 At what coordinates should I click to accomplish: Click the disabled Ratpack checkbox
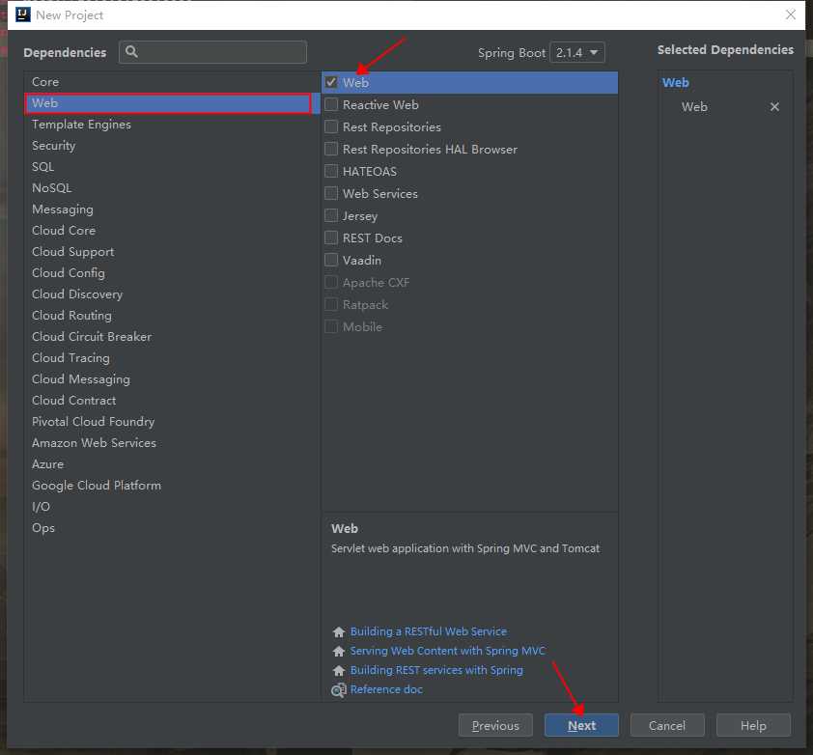click(x=331, y=304)
